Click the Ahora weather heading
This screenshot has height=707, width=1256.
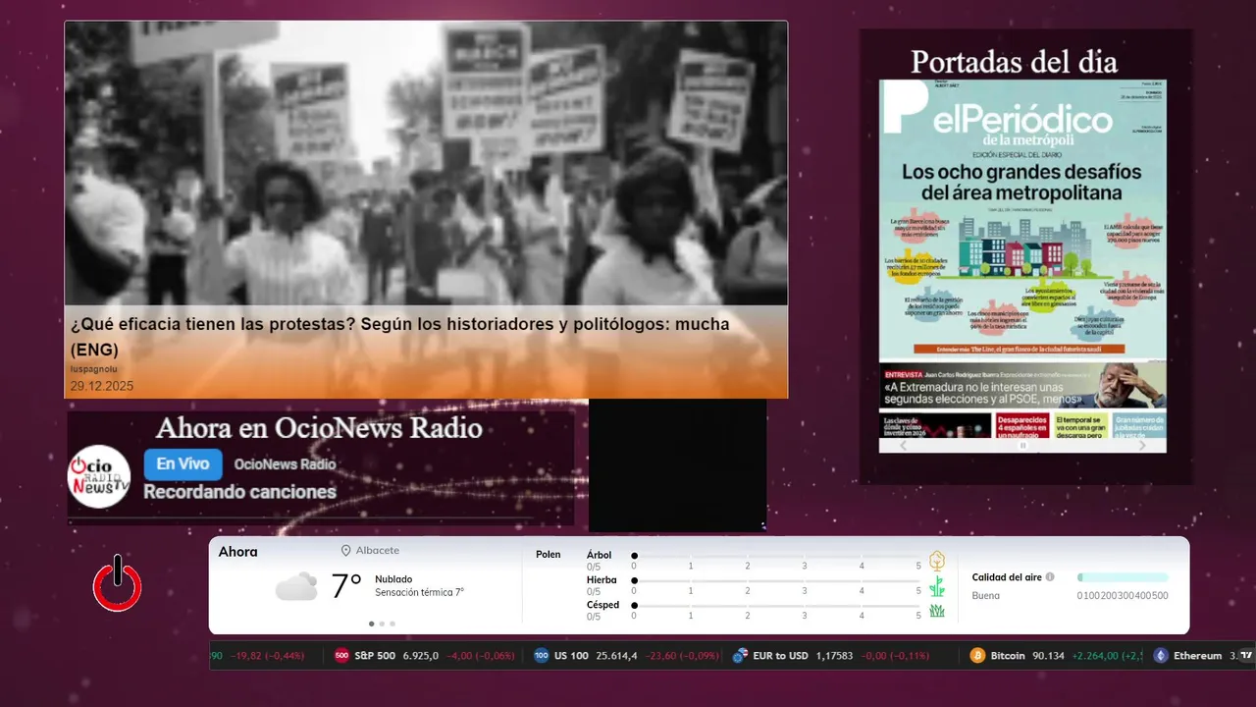(x=238, y=552)
